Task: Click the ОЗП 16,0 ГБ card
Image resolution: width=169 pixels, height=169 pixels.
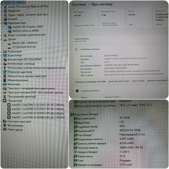Action: (x=139, y=18)
